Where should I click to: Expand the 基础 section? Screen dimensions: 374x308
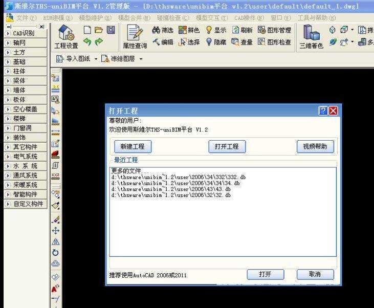(26, 62)
